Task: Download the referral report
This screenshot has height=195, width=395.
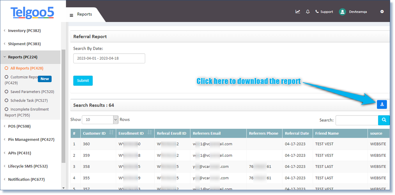Action: click(382, 104)
